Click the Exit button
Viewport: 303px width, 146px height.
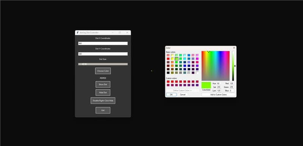103,110
